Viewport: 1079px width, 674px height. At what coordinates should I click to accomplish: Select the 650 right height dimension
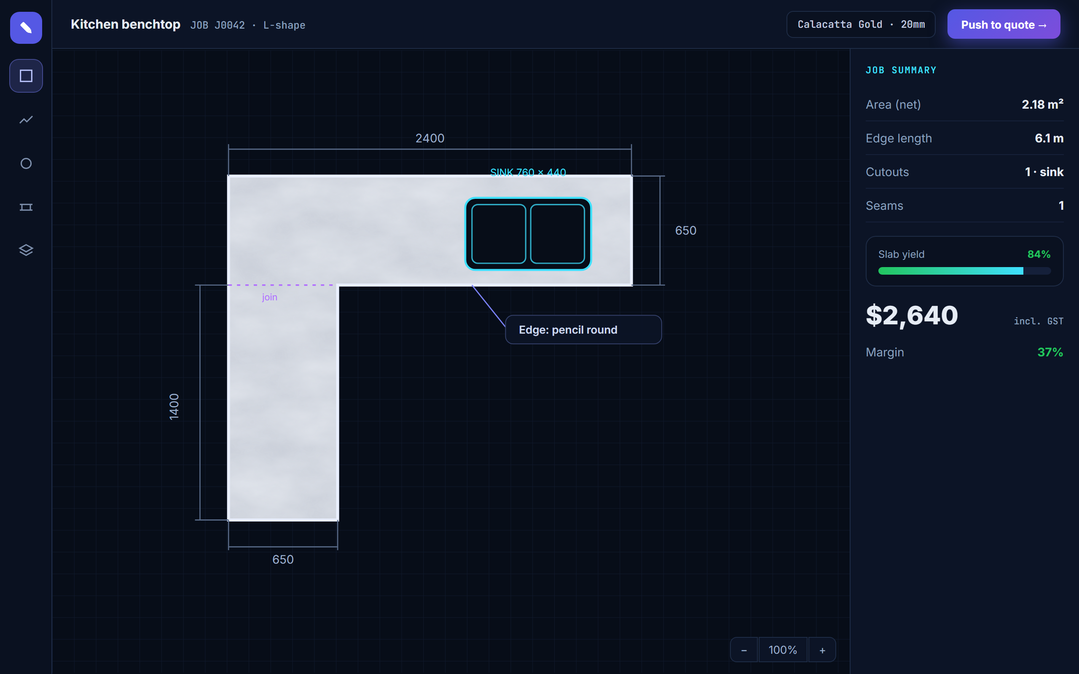click(x=685, y=230)
